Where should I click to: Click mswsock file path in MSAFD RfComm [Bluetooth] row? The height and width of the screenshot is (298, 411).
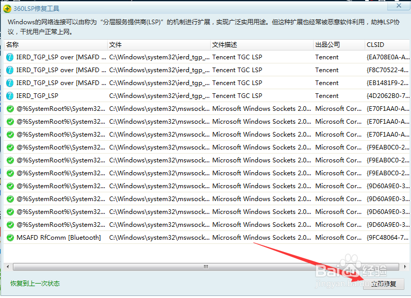tap(159, 238)
